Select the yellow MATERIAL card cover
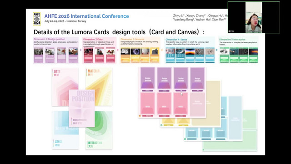Image resolution: width=291 pixels, height=164 pixels. pyautogui.click(x=99, y=87)
